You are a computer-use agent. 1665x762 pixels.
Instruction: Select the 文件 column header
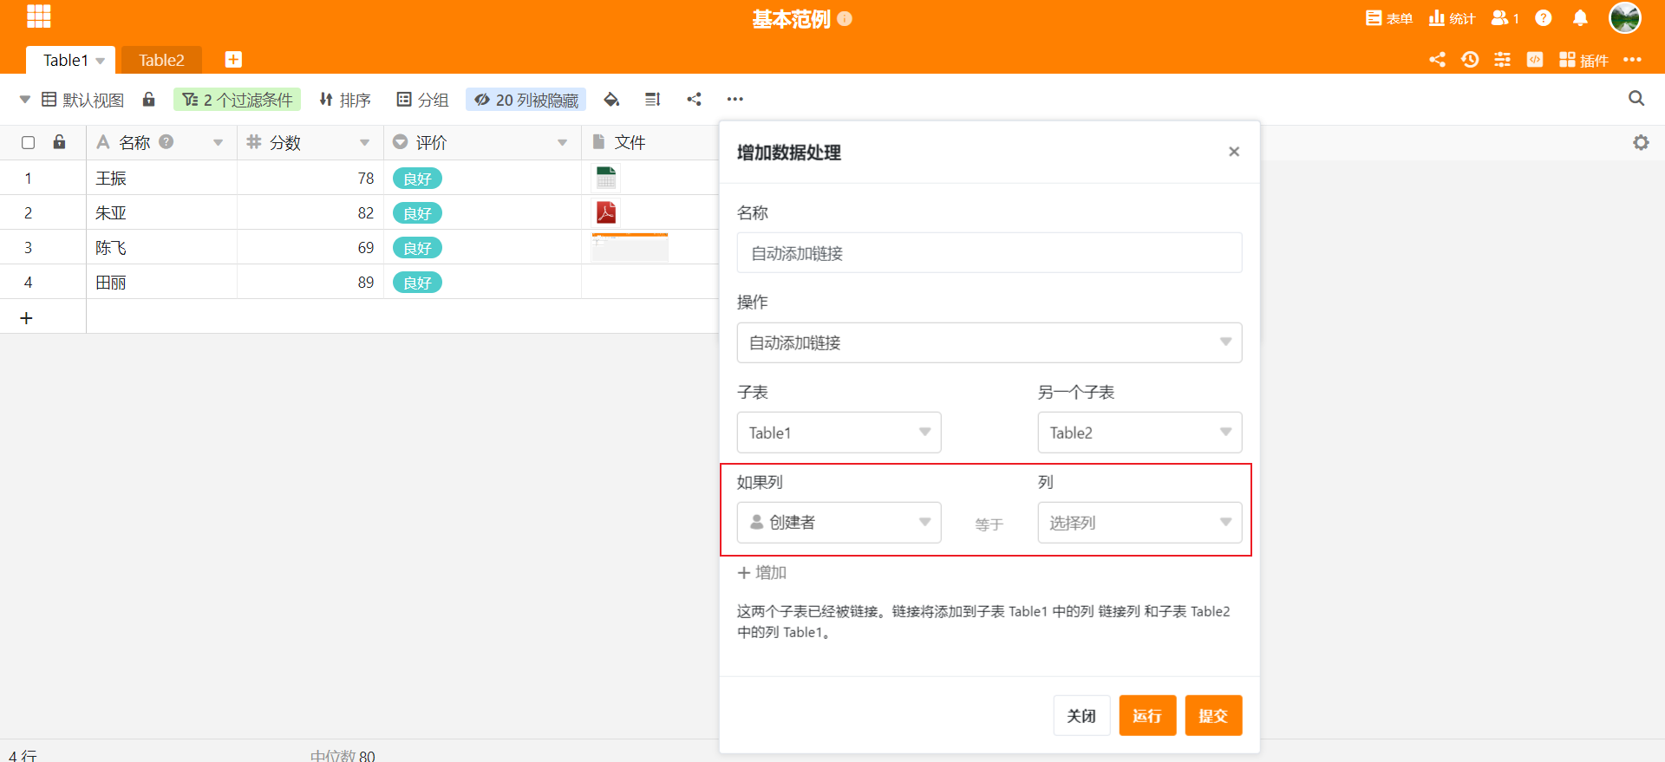650,142
